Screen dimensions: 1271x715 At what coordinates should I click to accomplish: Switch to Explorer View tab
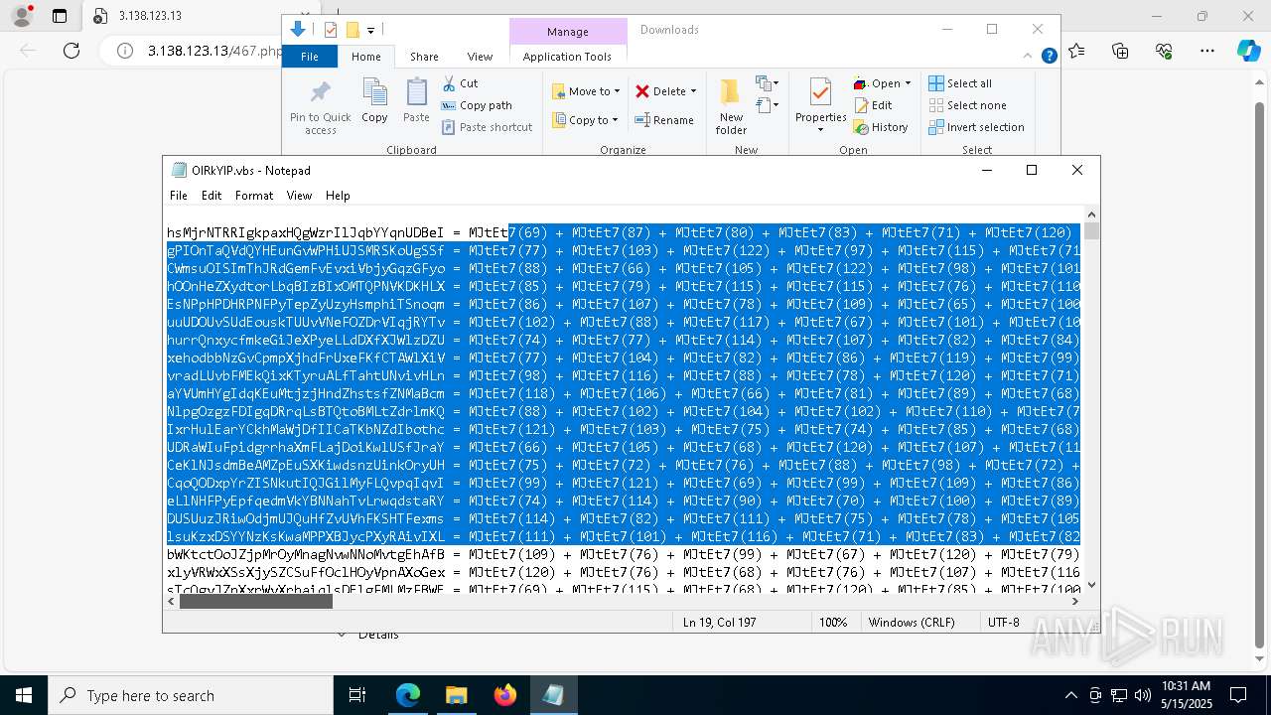(480, 57)
